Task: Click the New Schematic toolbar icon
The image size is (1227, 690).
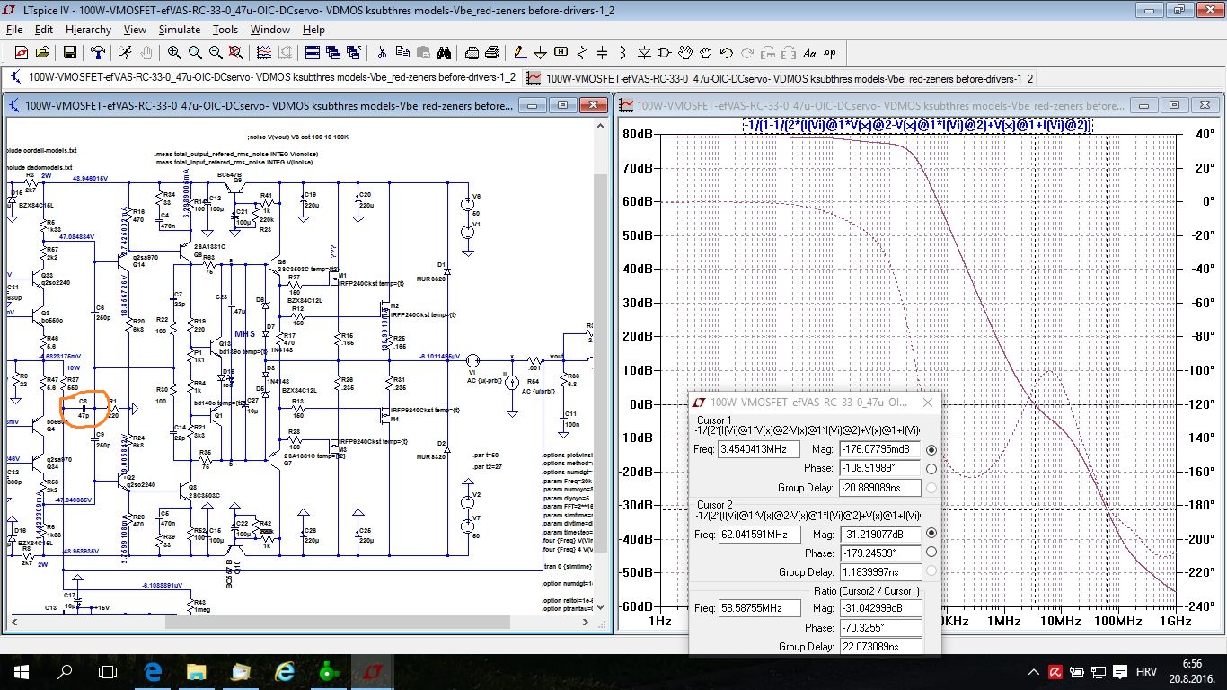Action: pos(21,53)
